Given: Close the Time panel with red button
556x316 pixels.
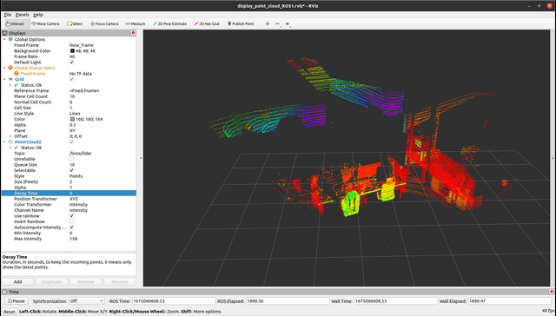Looking at the screenshot, I should [x=552, y=292].
